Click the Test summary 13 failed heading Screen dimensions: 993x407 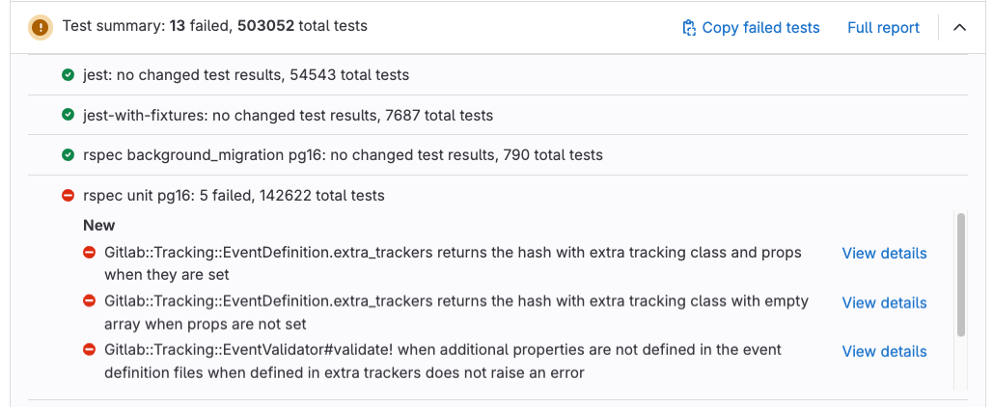coord(214,27)
